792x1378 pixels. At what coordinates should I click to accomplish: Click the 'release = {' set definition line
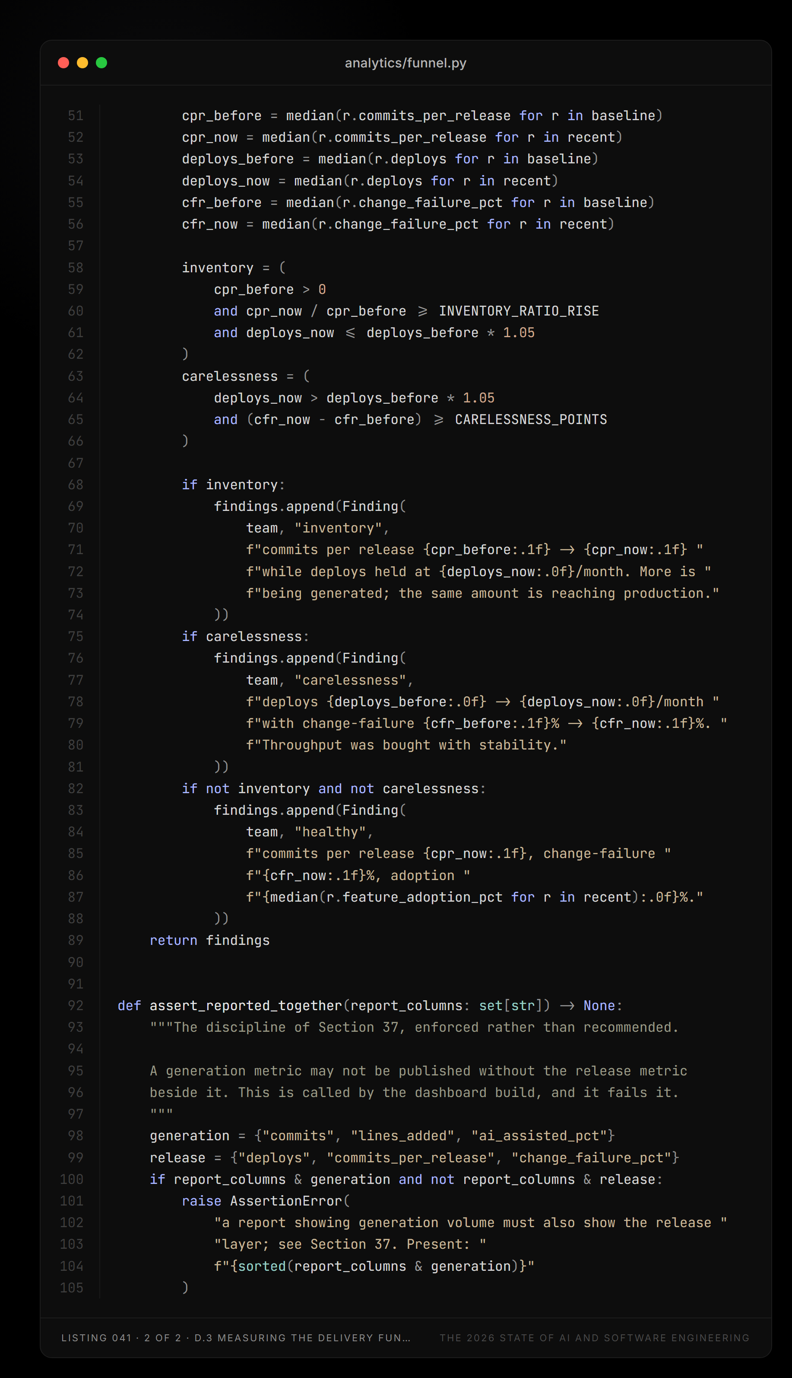point(415,1158)
